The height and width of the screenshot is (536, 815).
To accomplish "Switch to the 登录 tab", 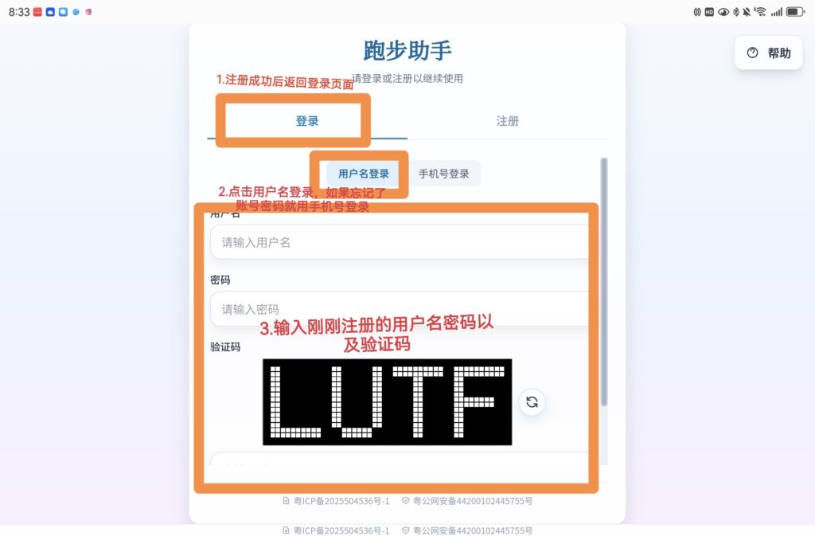I will point(306,121).
